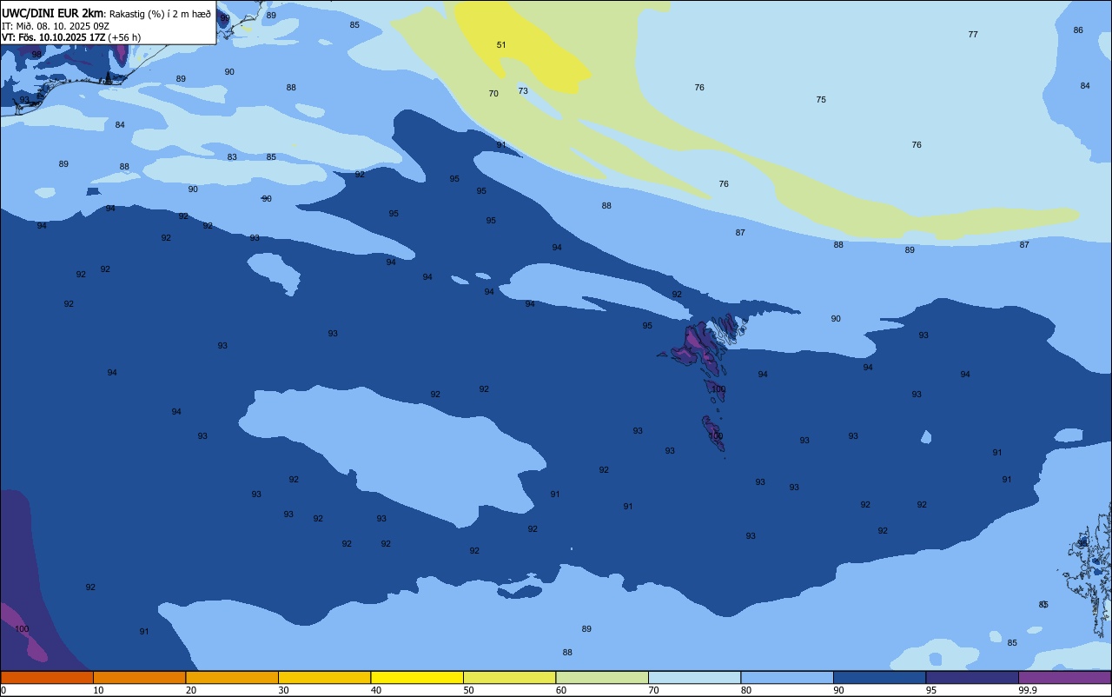This screenshot has width=1112, height=697.
Task: Click the legend tick label 99.9
Action: tap(1029, 690)
